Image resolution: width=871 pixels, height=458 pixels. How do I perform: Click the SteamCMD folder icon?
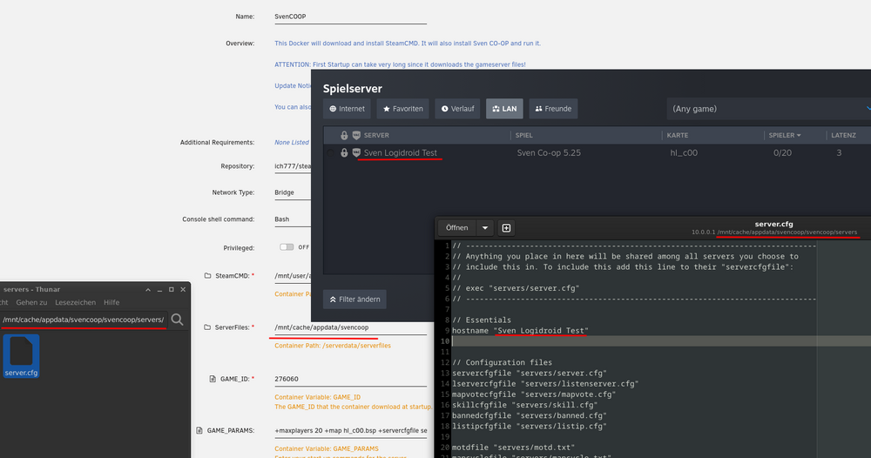[207, 275]
